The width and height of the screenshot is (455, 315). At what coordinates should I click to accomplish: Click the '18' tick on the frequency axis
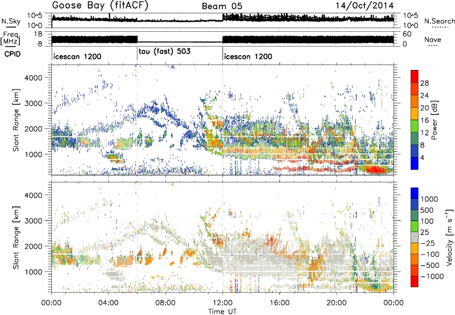tap(38, 34)
